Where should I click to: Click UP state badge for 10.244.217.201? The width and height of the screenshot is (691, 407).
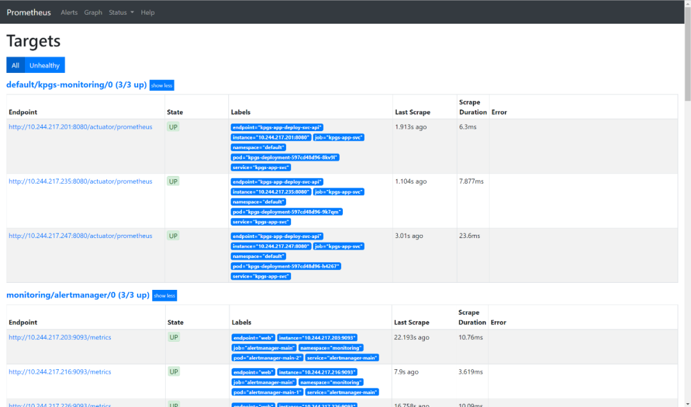coord(173,127)
